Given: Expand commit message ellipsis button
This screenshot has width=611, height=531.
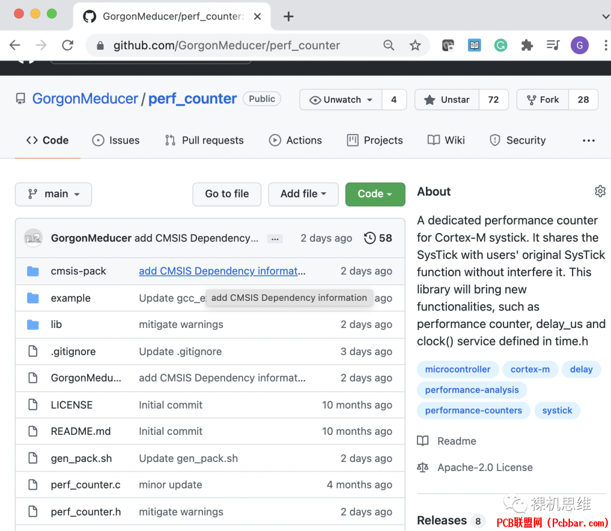Looking at the screenshot, I should [x=275, y=239].
